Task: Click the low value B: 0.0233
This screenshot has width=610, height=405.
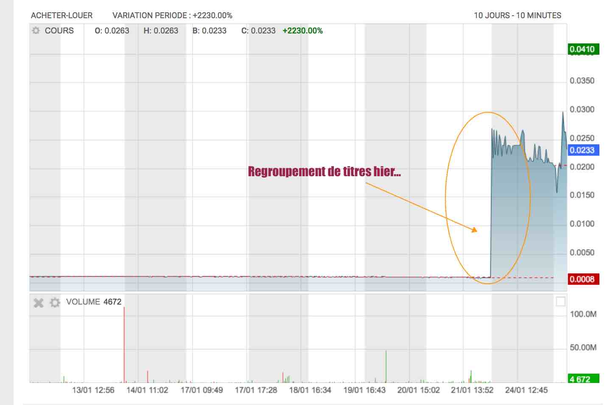Action: pos(210,31)
